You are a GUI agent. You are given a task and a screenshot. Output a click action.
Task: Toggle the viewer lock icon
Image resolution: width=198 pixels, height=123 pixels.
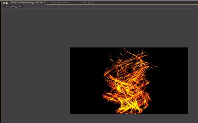(x=7, y=3)
